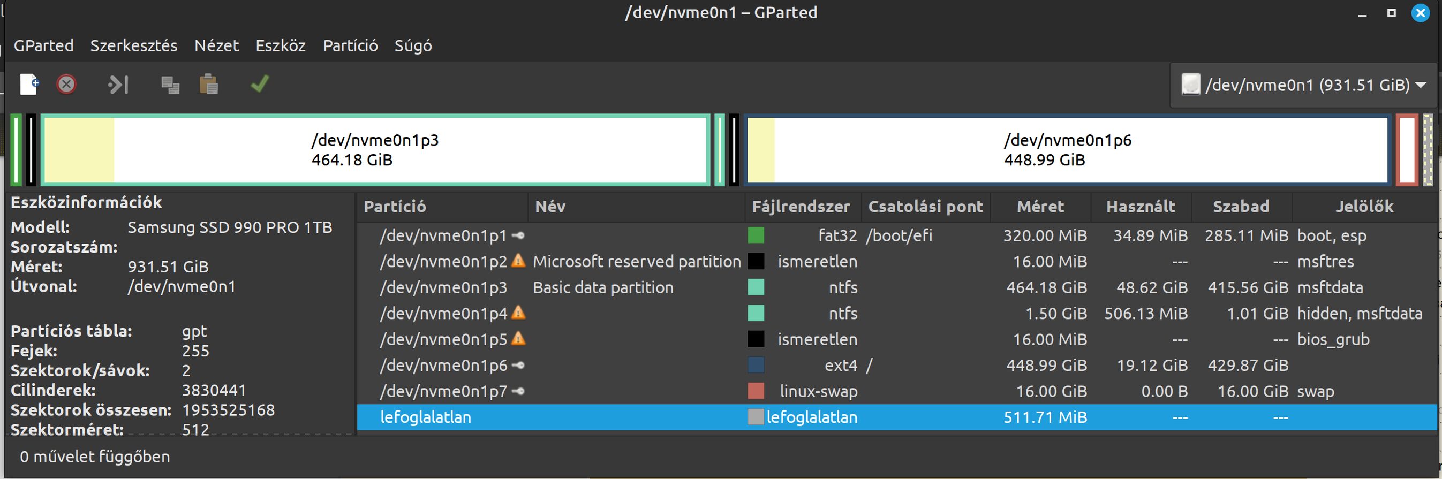This screenshot has height=479, width=1442.
Task: Select the green EFI block in disk map
Action: [x=16, y=150]
